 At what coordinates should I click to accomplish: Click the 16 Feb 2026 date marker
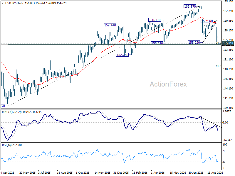click(x=140, y=172)
